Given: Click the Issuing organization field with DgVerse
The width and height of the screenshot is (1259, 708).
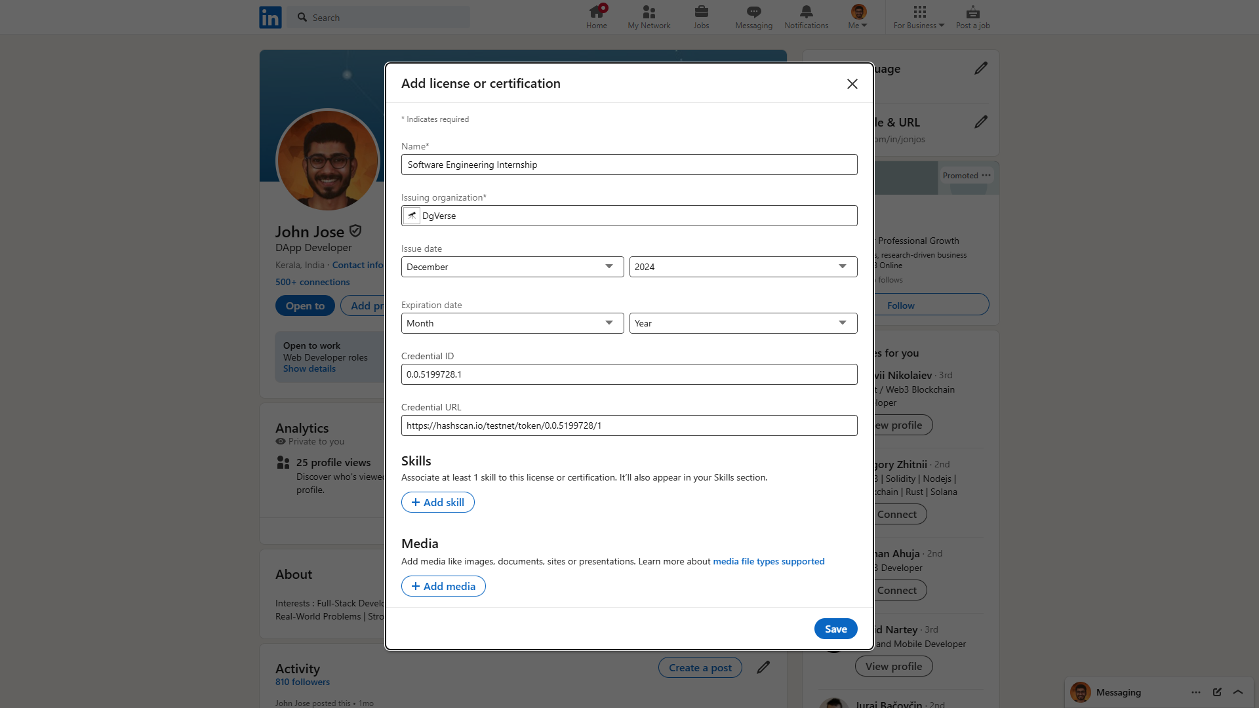Looking at the screenshot, I should 629,216.
